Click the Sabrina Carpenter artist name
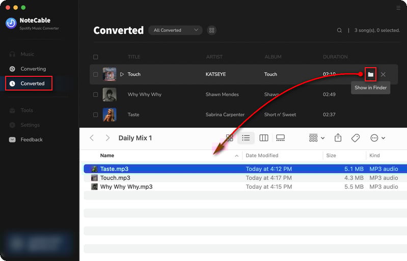Image resolution: width=407 pixels, height=261 pixels. pyautogui.click(x=225, y=114)
